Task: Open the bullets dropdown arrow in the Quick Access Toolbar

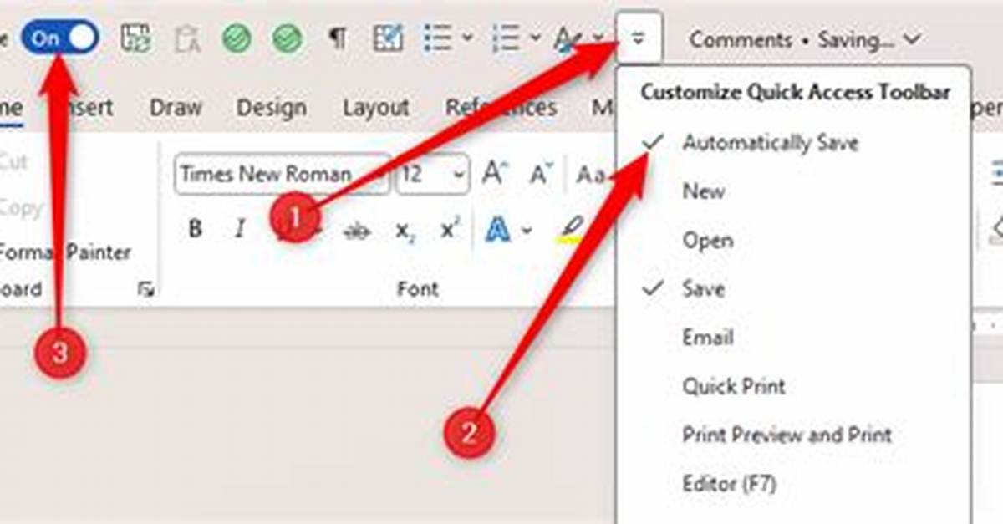Action: point(467,38)
